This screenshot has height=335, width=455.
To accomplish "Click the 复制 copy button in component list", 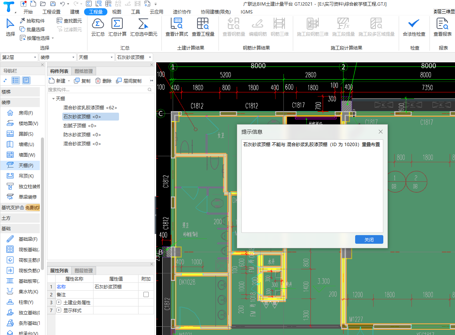I will point(82,81).
